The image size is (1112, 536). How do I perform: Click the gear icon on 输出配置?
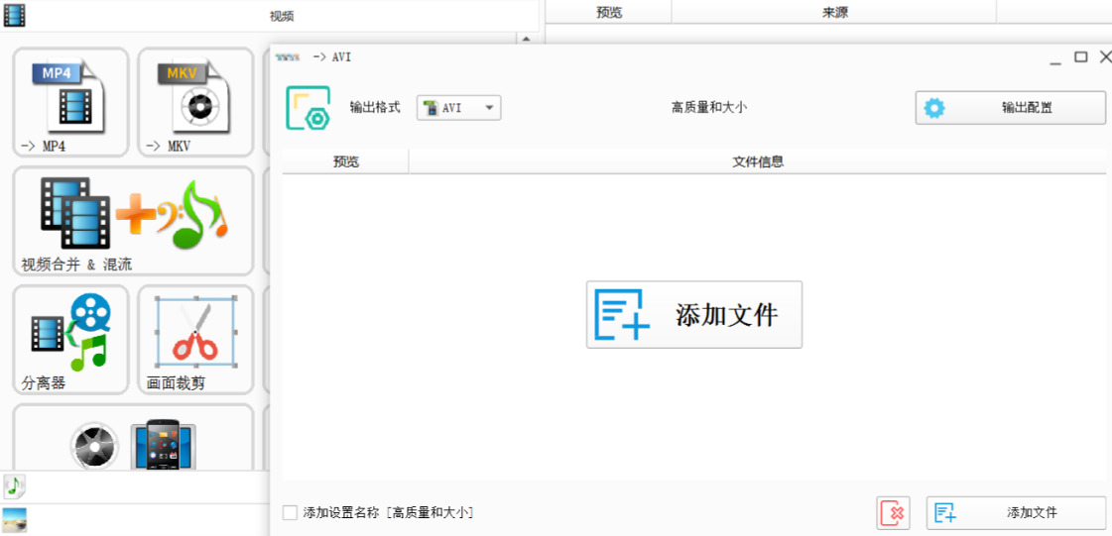point(934,108)
